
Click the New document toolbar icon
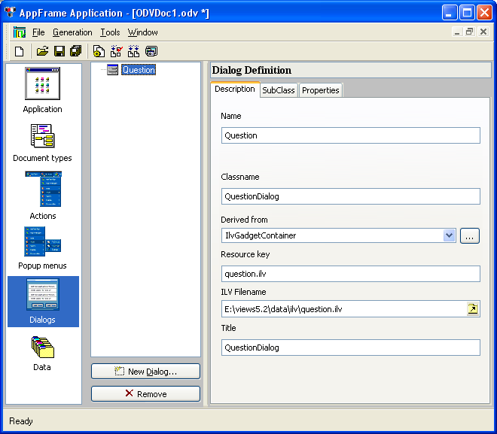20,51
